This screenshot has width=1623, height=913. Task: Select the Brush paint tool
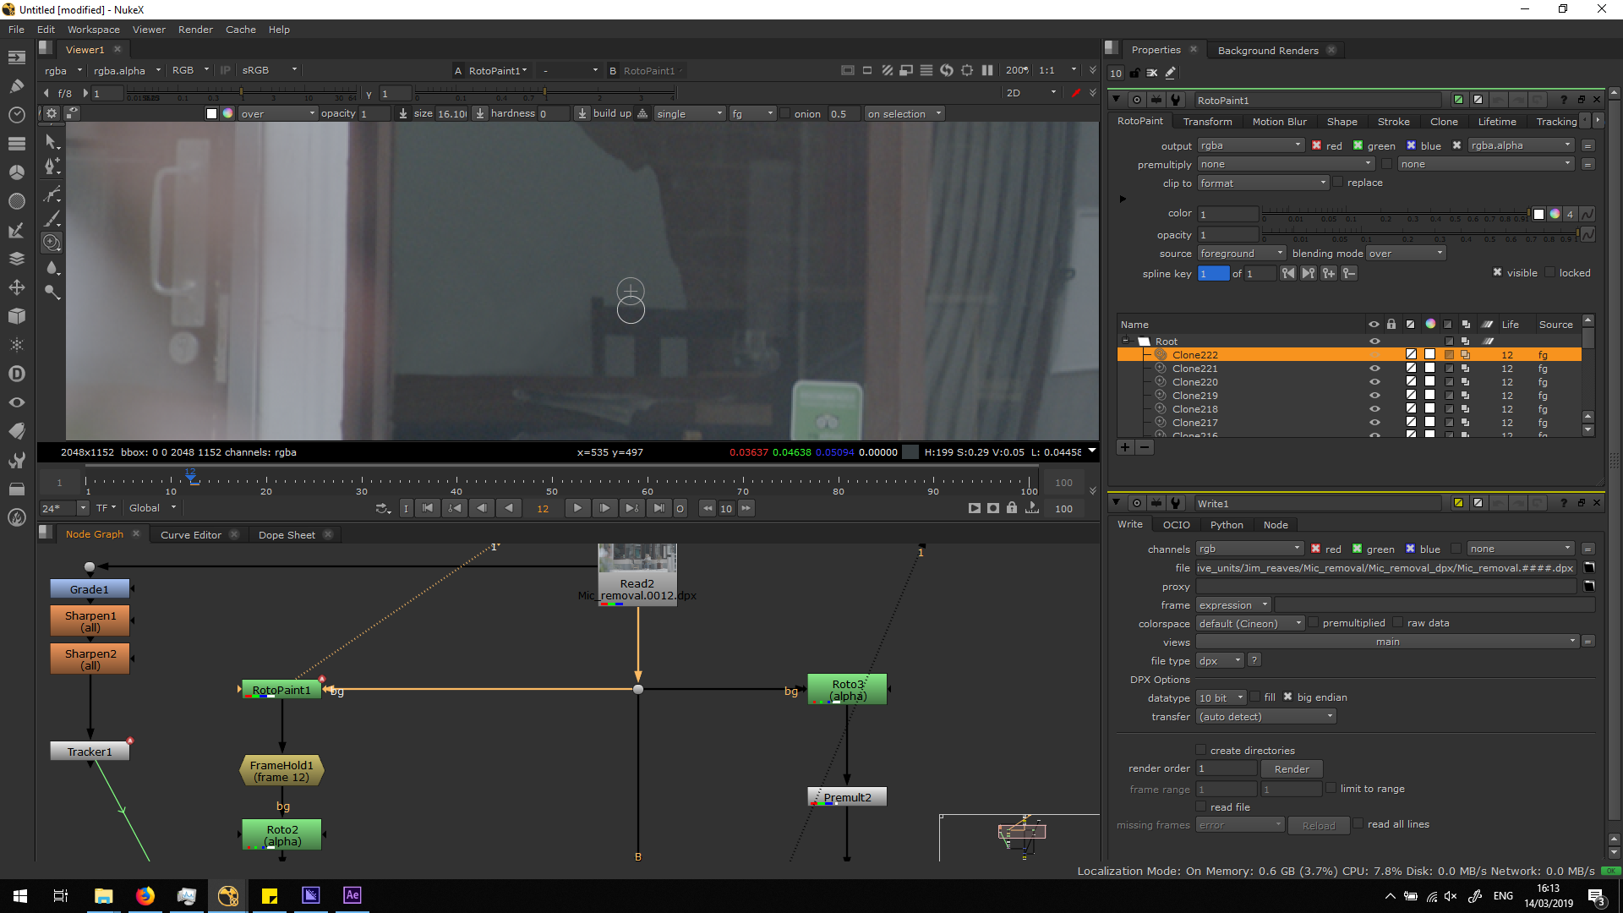click(x=52, y=219)
